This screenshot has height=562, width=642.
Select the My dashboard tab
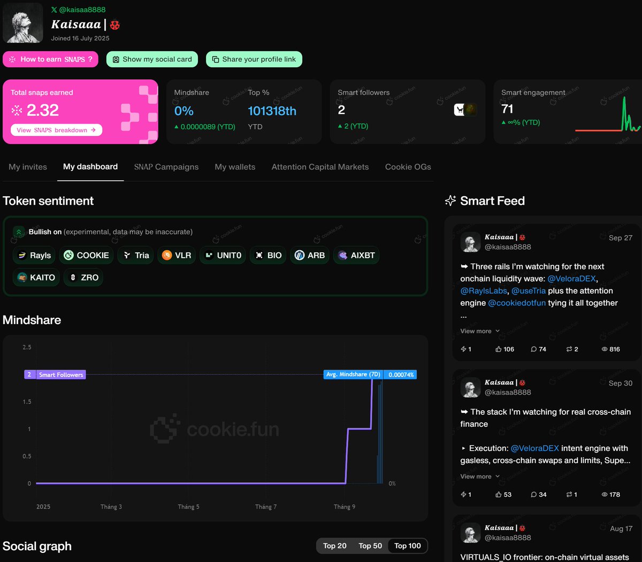click(90, 167)
